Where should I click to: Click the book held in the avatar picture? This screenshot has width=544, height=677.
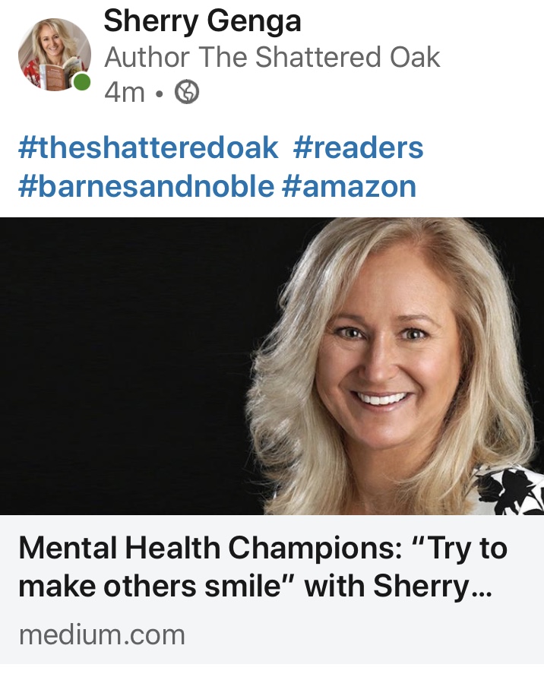click(x=52, y=74)
